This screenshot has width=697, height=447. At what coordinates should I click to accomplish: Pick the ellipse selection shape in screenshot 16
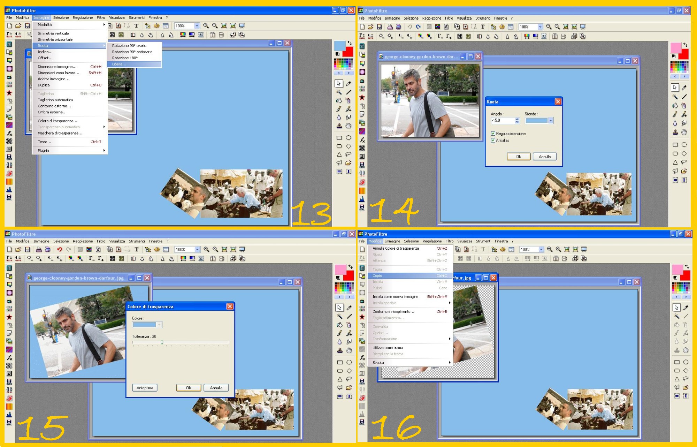685,362
